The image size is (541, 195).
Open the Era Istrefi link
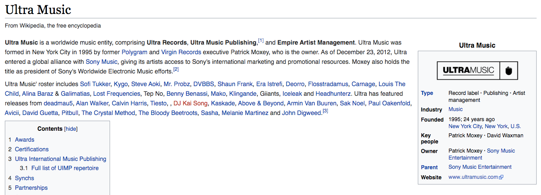269,84
